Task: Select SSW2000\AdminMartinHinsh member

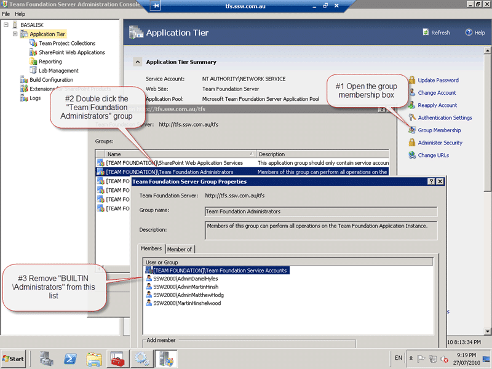Action: tap(182, 287)
